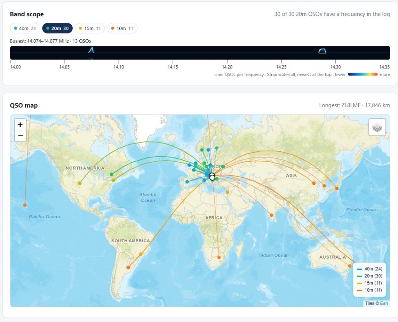Click the orange QSO marker in Argentina

128,268
